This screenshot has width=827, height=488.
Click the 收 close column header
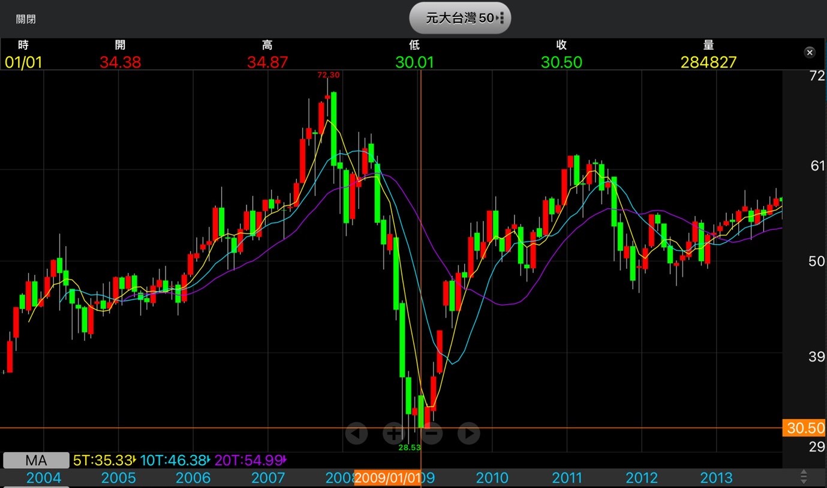561,45
